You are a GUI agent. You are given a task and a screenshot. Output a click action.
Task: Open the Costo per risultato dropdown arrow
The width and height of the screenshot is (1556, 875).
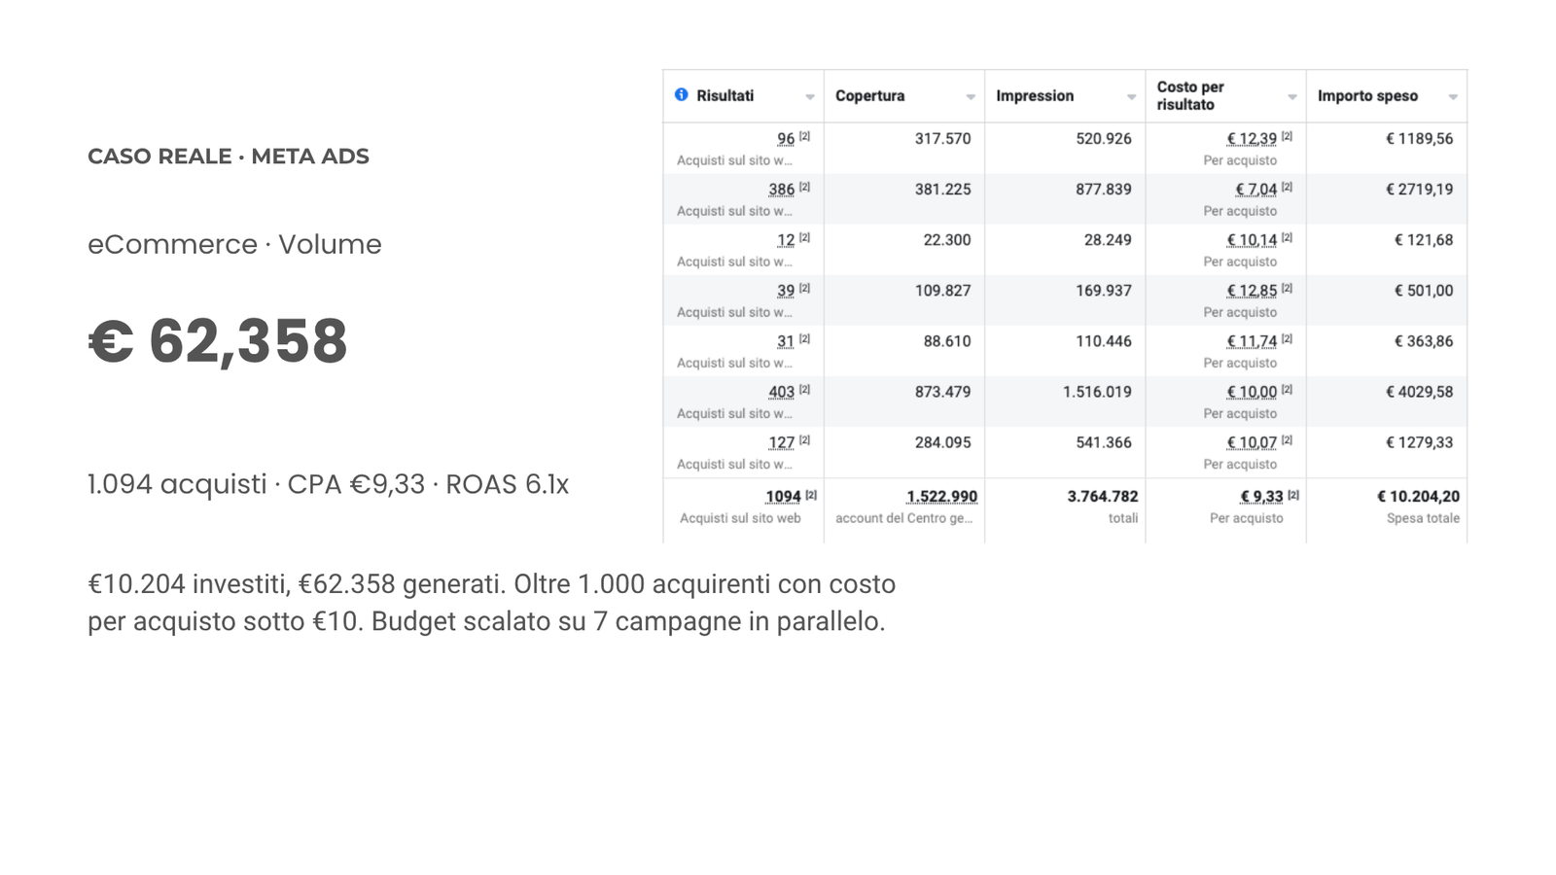(1292, 97)
